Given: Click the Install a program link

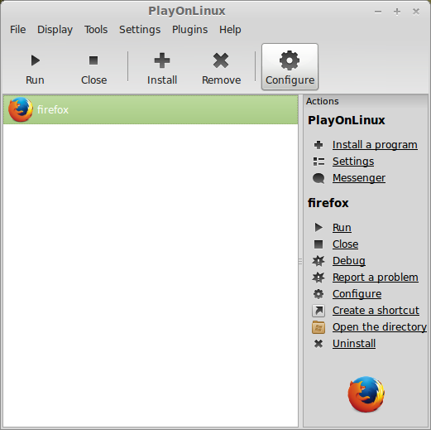Looking at the screenshot, I should [375, 145].
